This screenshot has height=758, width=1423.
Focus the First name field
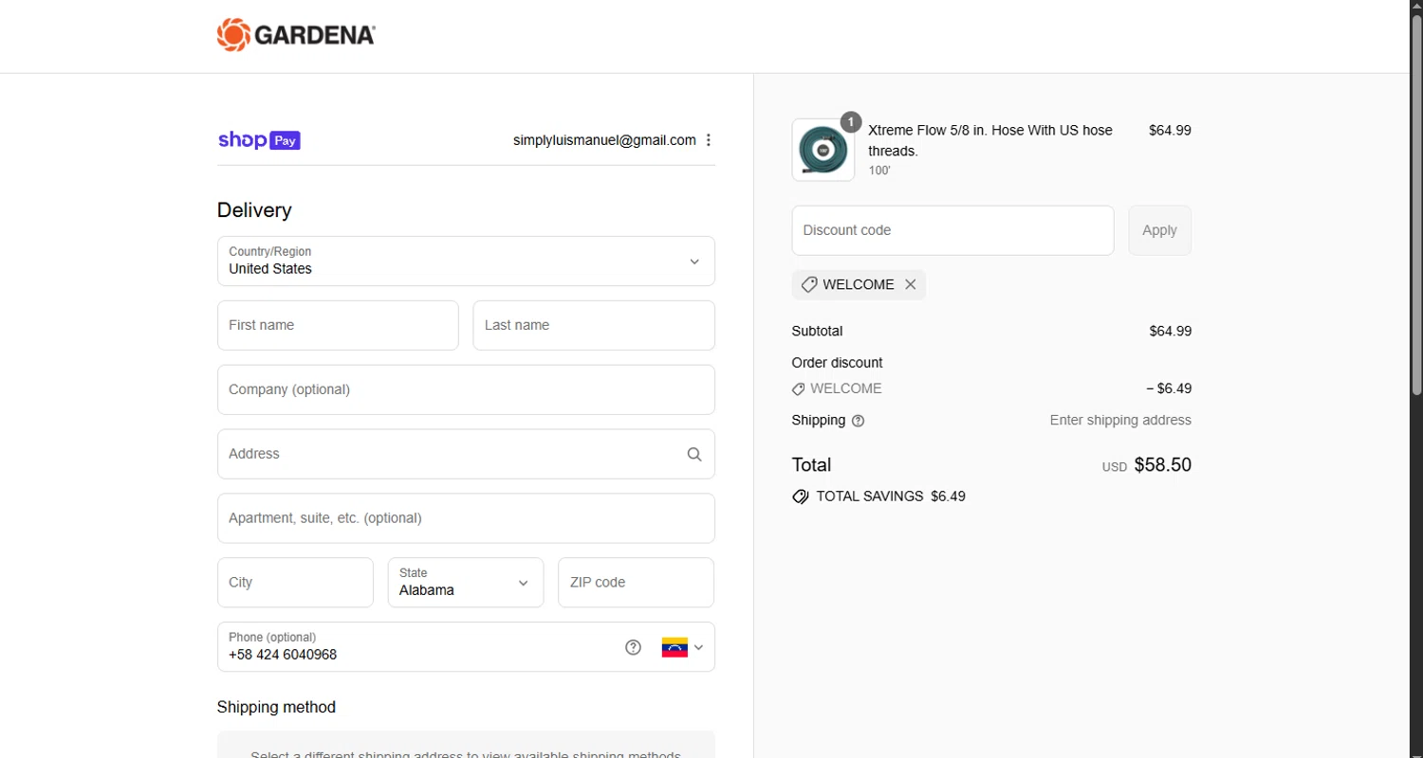[x=338, y=325]
